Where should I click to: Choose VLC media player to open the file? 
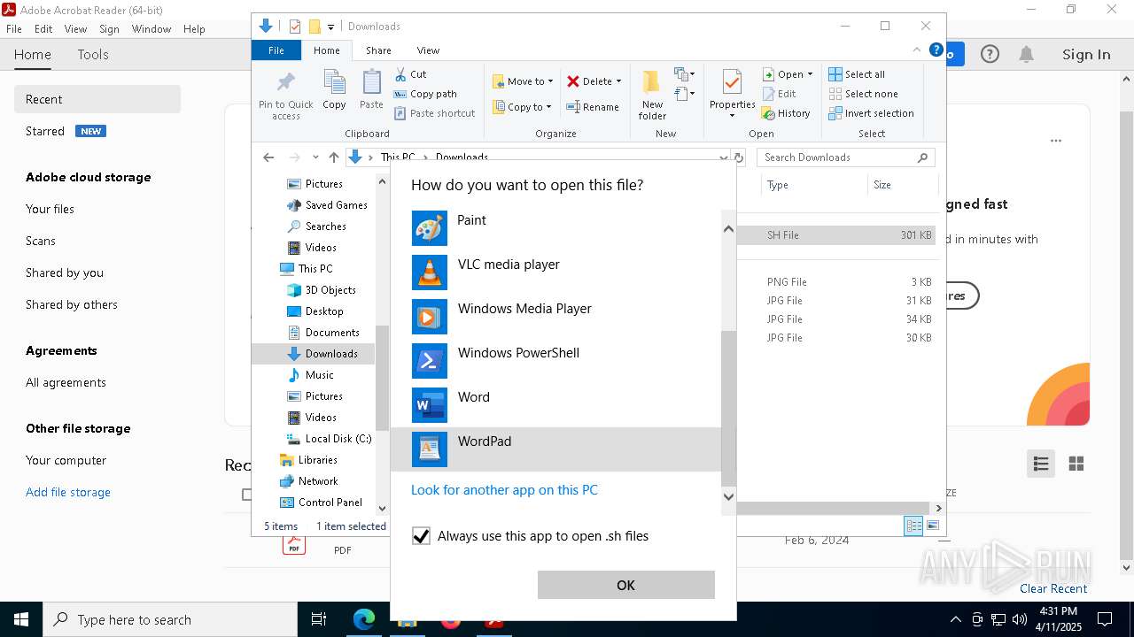coord(555,272)
